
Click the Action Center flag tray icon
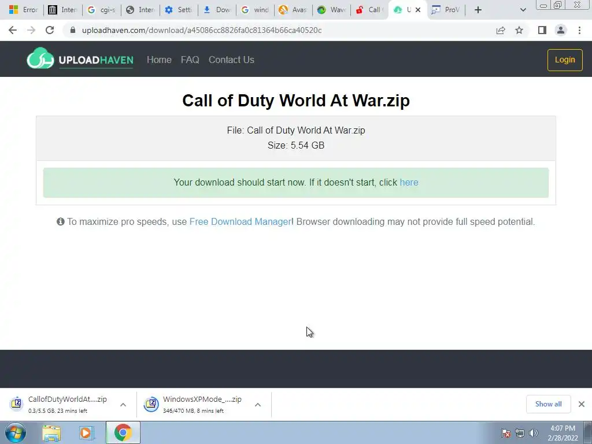505,433
